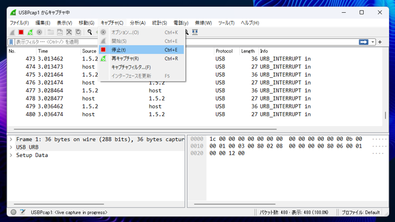Add a filter button with the plus icon
This screenshot has width=395, height=222.
click(x=380, y=42)
